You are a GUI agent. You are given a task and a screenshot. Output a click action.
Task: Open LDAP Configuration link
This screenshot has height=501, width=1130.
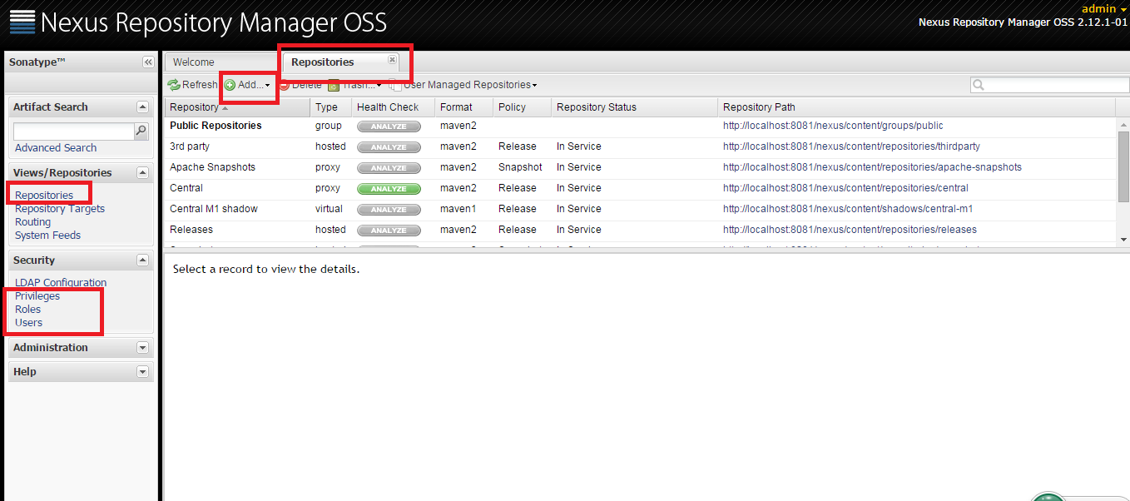click(61, 283)
